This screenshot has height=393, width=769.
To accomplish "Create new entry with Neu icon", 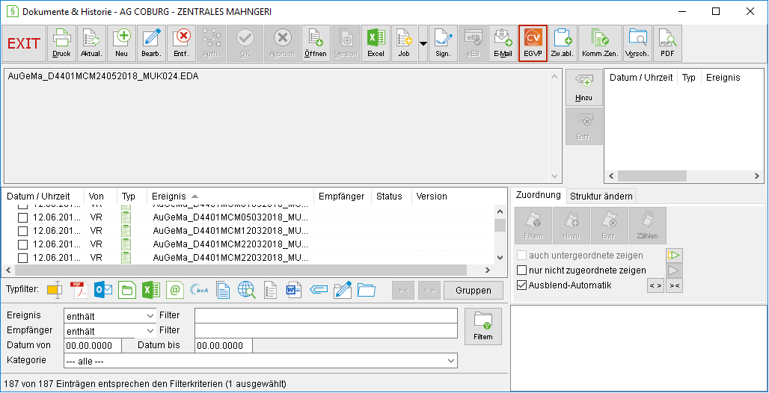I will click(122, 43).
